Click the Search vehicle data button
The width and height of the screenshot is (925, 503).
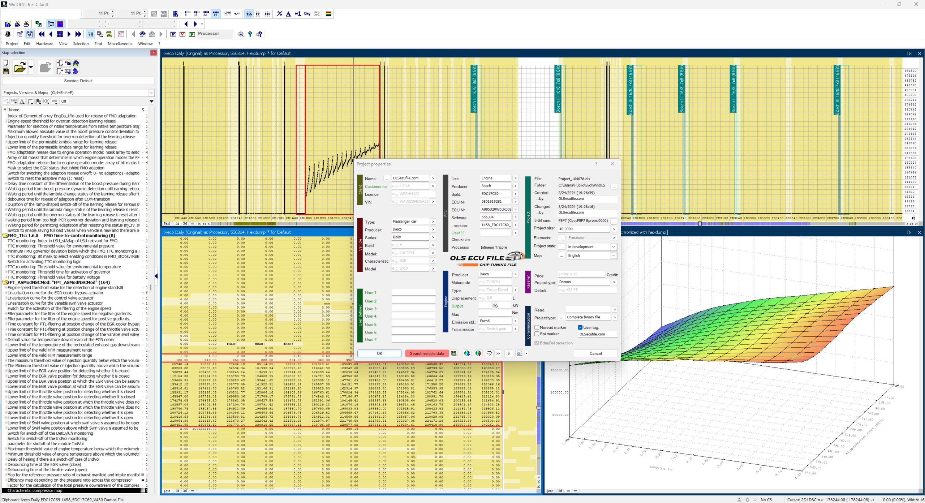point(427,353)
